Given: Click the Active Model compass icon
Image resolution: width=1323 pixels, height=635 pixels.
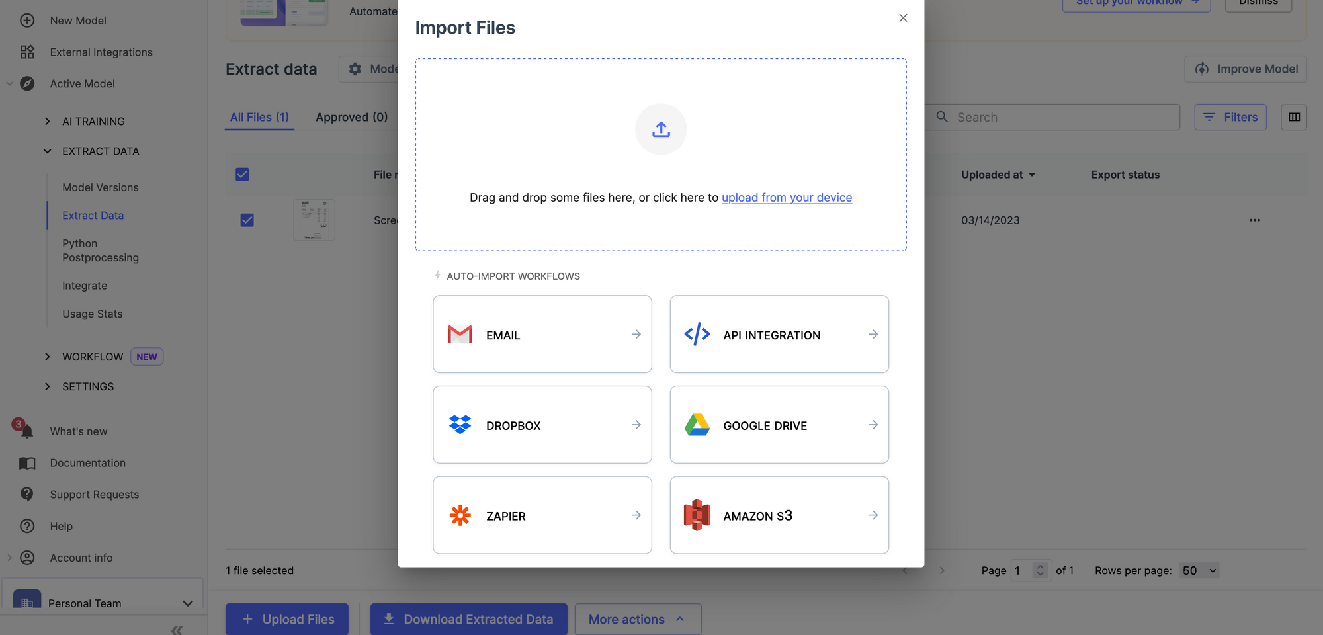Looking at the screenshot, I should click(27, 84).
